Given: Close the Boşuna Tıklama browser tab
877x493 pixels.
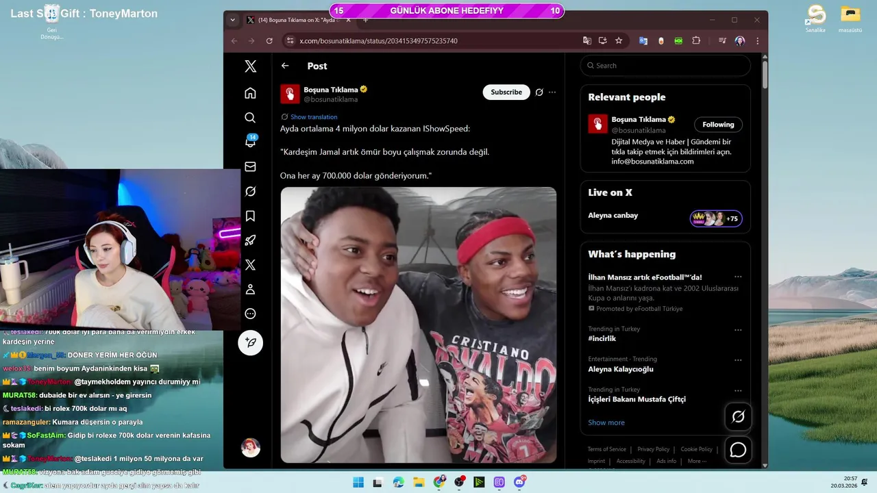Looking at the screenshot, I should pyautogui.click(x=348, y=20).
